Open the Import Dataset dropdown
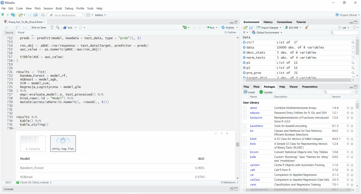Viewport: 361px width, 194px height. point(268,27)
